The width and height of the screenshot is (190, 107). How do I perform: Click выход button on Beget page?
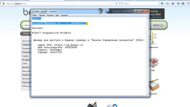[158, 25]
